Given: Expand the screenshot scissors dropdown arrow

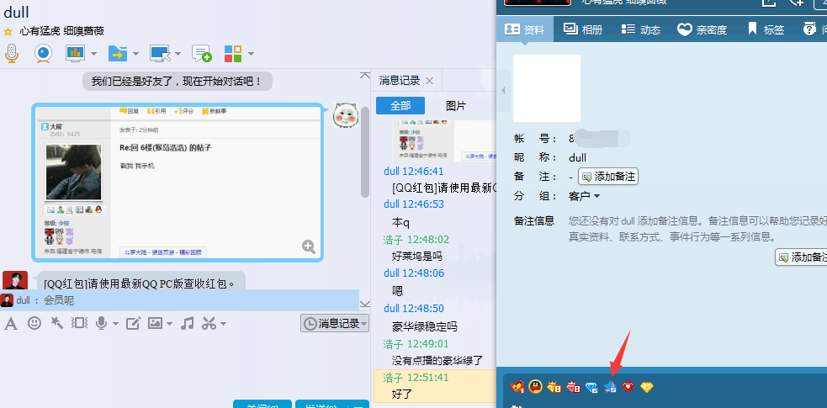Looking at the screenshot, I should point(224,324).
